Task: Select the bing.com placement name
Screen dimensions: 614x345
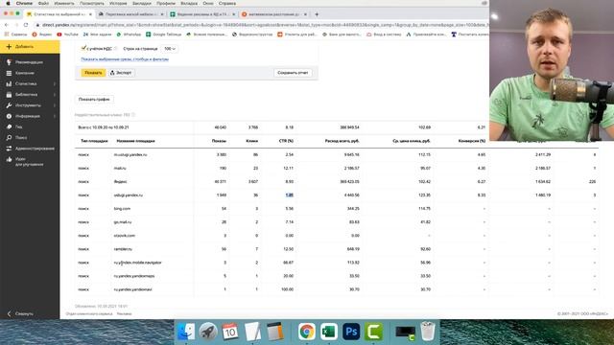Action: click(x=122, y=209)
